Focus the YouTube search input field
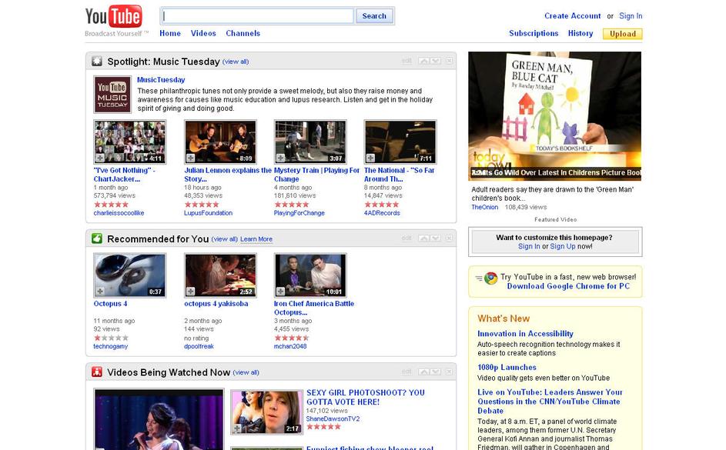Screen dimensions: 726x450 [x=258, y=15]
